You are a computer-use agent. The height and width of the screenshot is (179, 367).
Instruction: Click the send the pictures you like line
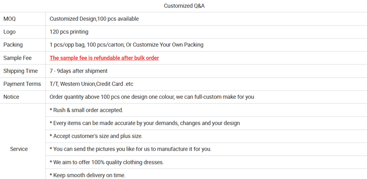130,149
